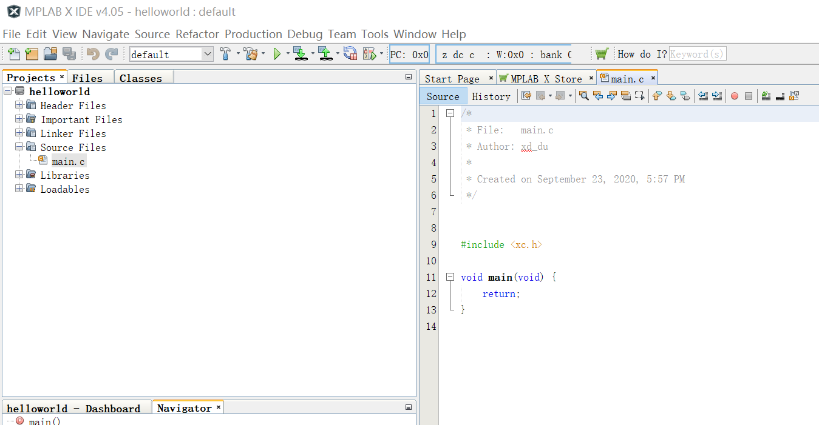
Task: Click Find Previous Occurrence icon
Action: [x=598, y=96]
